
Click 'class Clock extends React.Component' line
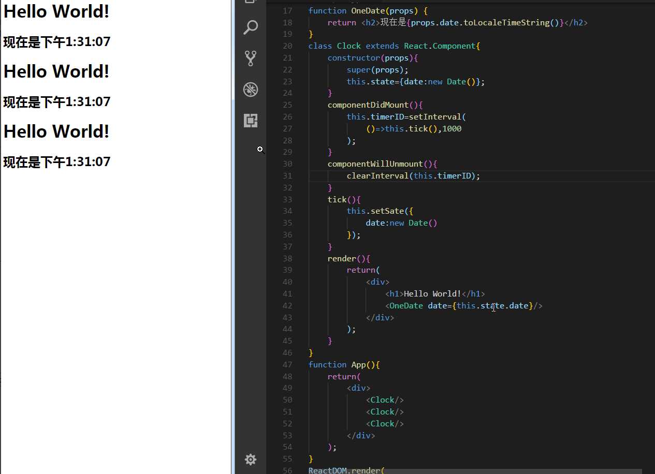394,46
